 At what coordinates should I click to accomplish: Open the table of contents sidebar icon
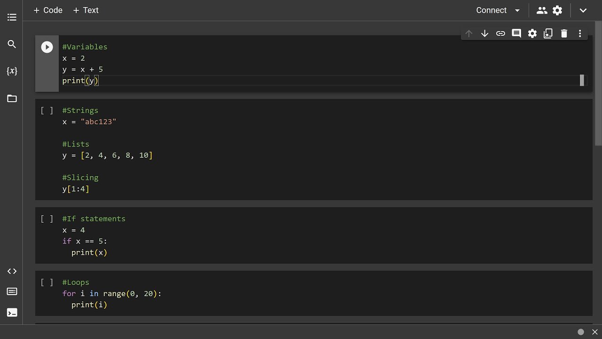coord(12,17)
